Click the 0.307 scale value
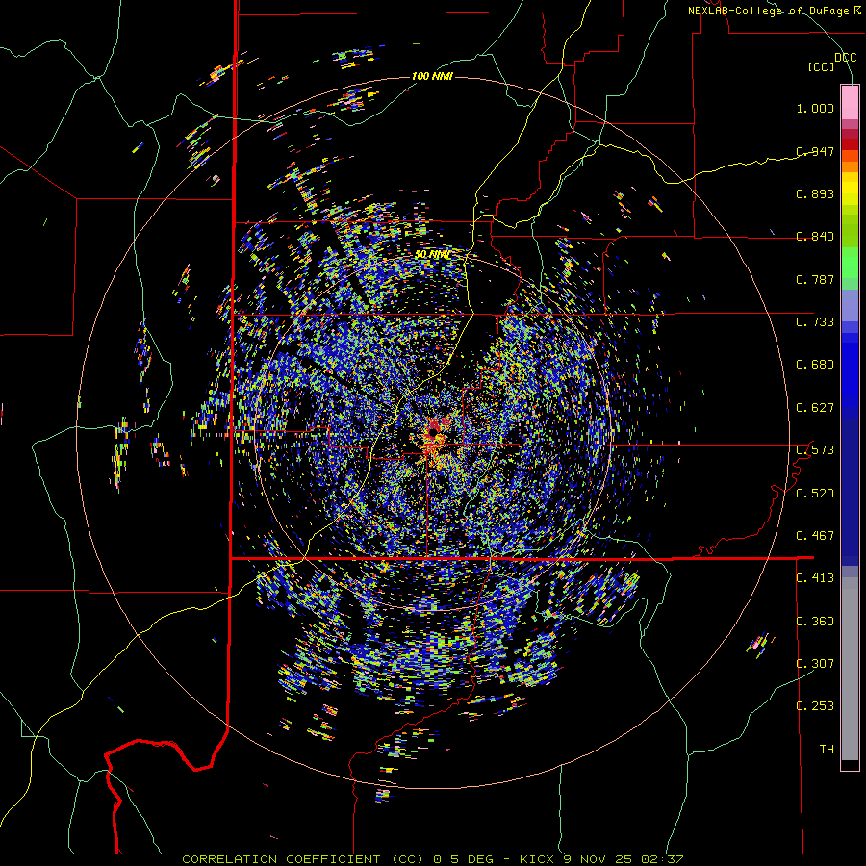This screenshot has height=866, width=866. 815,664
